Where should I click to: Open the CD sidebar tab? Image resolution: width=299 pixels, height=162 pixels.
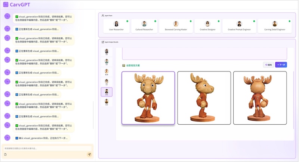pos(107,82)
